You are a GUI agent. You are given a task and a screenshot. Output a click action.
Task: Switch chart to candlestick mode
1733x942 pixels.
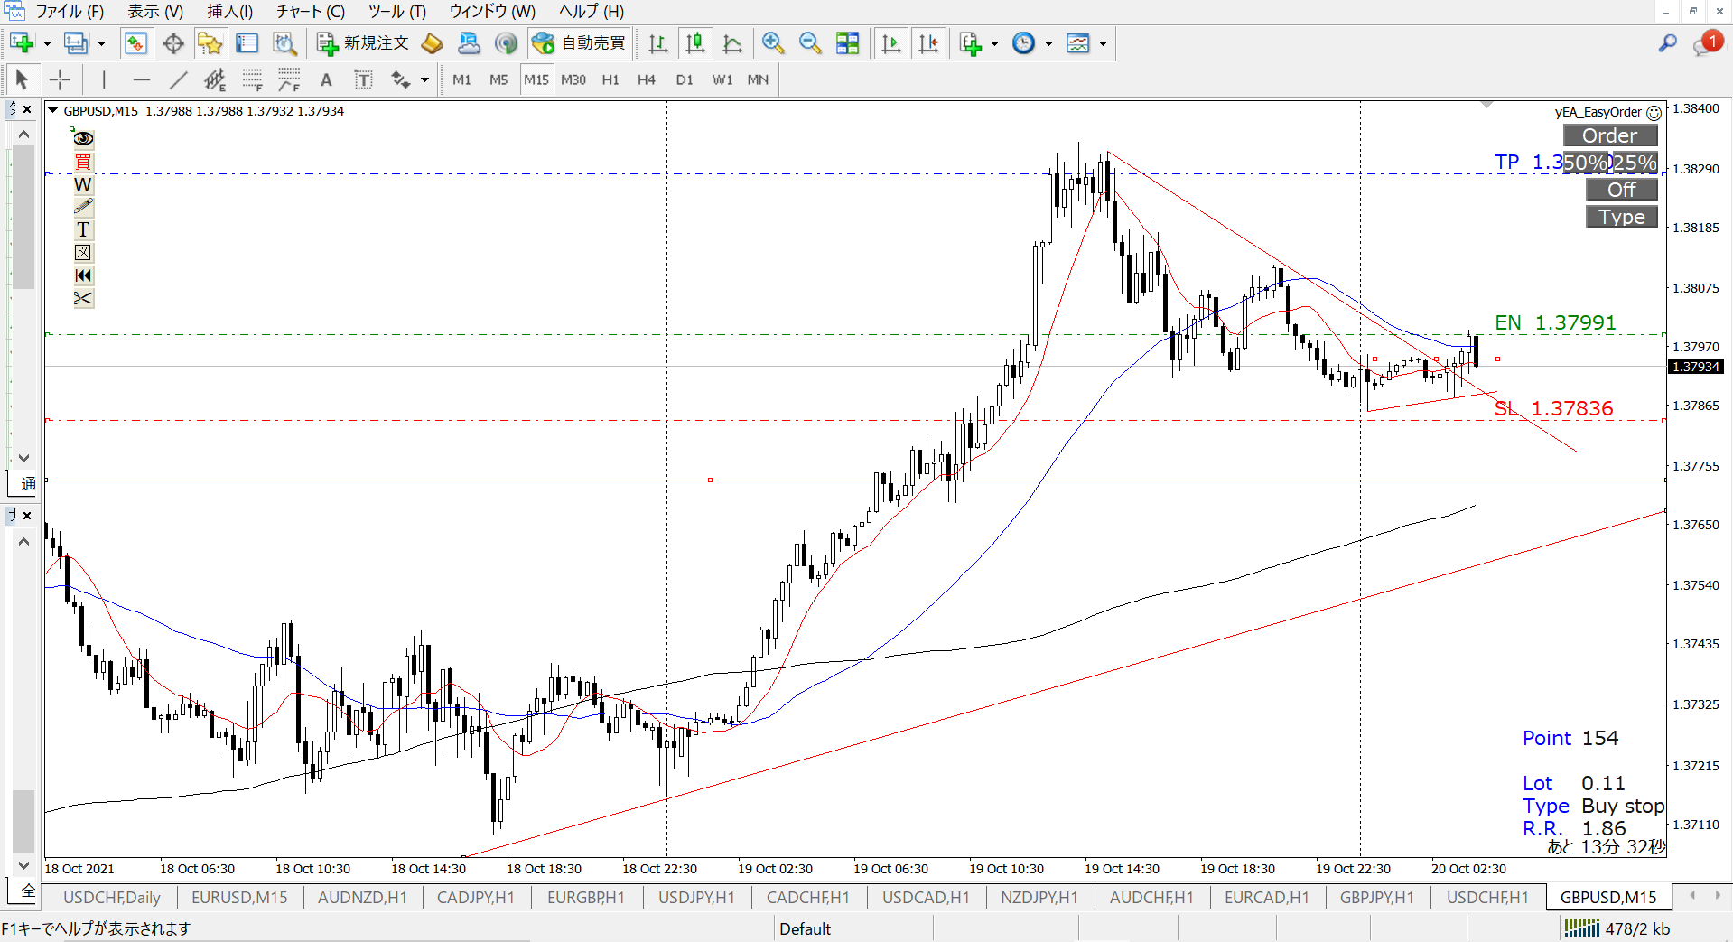pyautogui.click(x=694, y=42)
